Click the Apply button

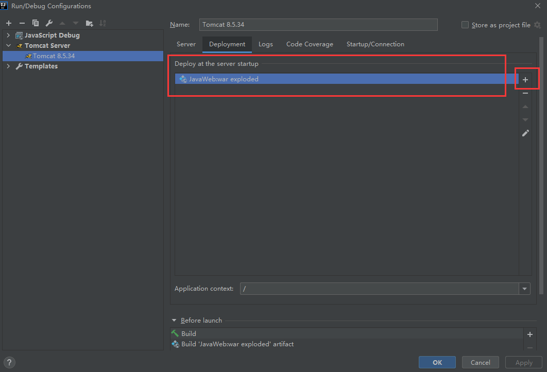(524, 362)
